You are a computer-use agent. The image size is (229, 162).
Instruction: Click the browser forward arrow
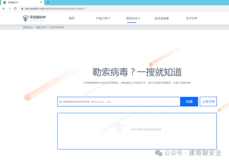pos(10,9)
